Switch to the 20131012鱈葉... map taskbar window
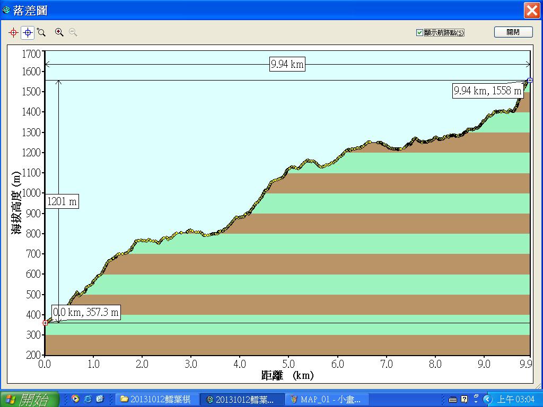Screen dimensions: 543x407 [242, 400]
